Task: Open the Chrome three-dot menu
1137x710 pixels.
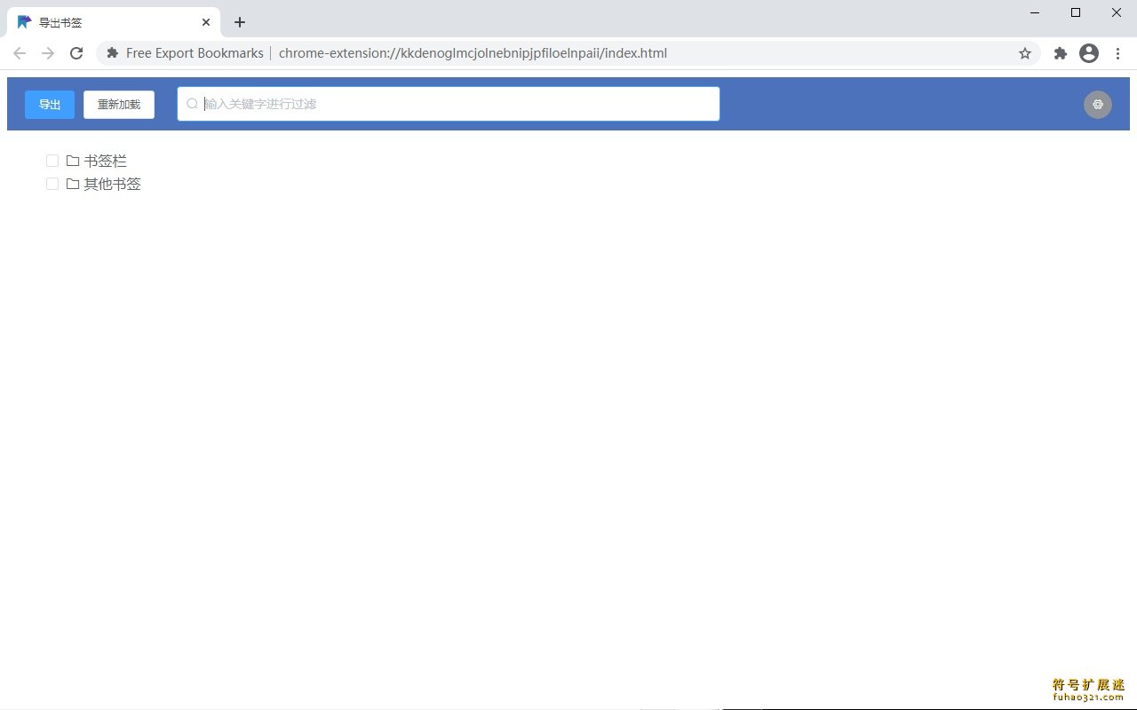Action: [x=1118, y=53]
